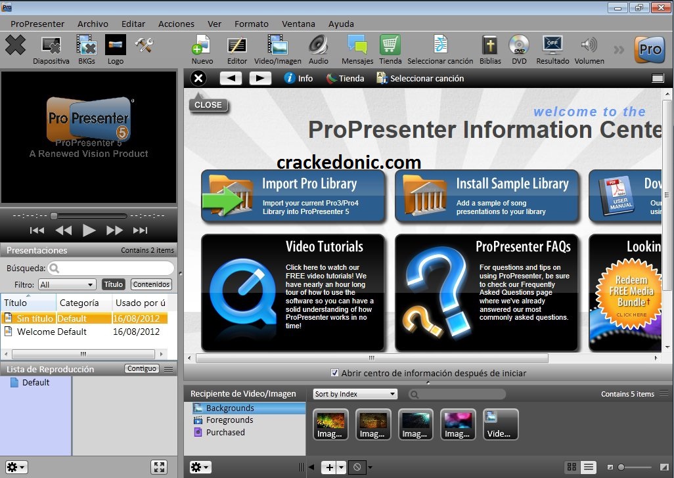The width and height of the screenshot is (674, 478).
Task: Create a Nuevo presentation
Action: 202,50
